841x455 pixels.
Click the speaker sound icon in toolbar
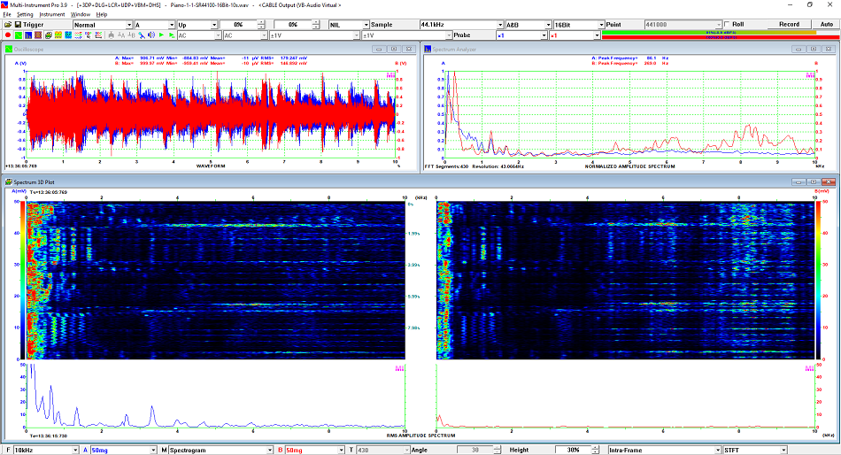pyautogui.click(x=150, y=35)
